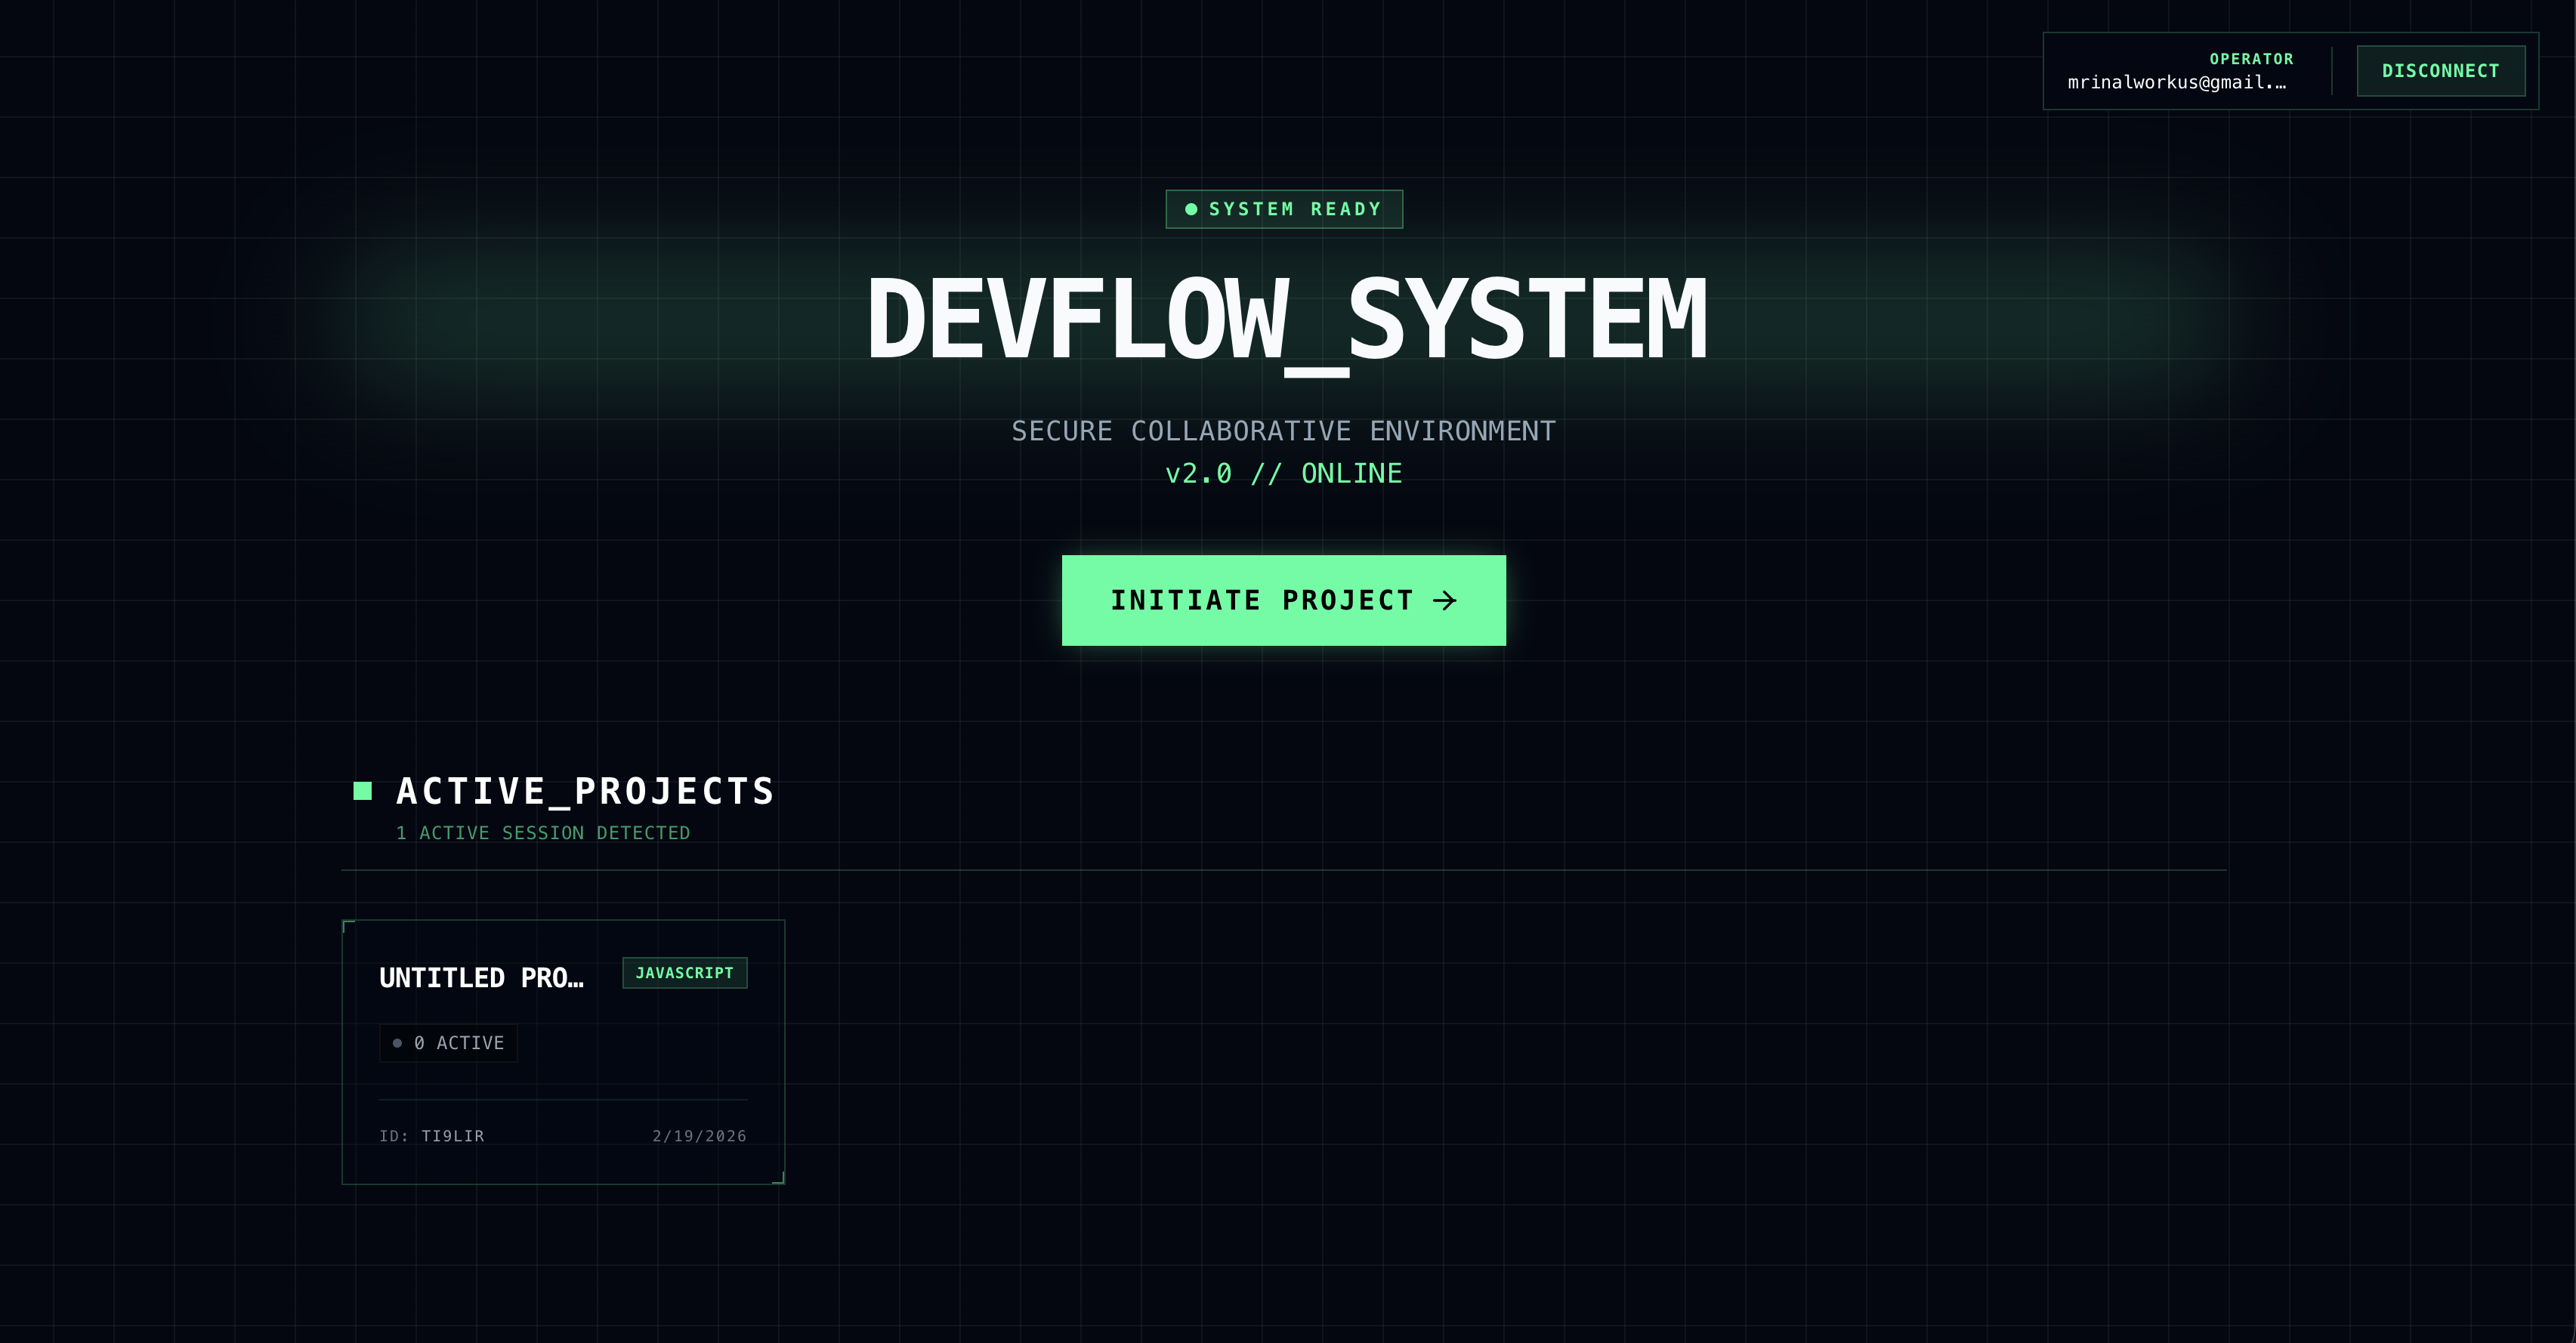Click the JAVASCRIPT language tag
Image resolution: width=2576 pixels, height=1343 pixels.
click(684, 973)
